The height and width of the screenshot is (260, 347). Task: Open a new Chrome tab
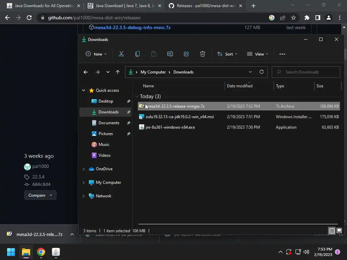(253, 6)
